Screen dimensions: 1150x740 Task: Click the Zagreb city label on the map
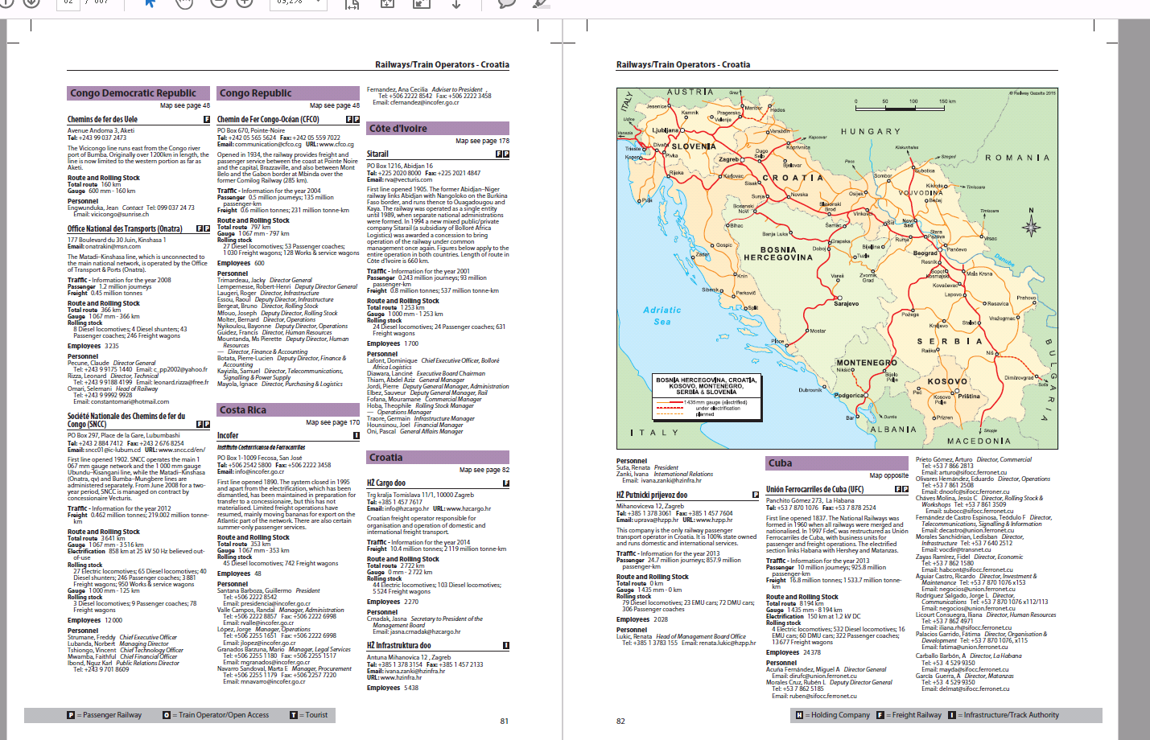click(x=729, y=159)
